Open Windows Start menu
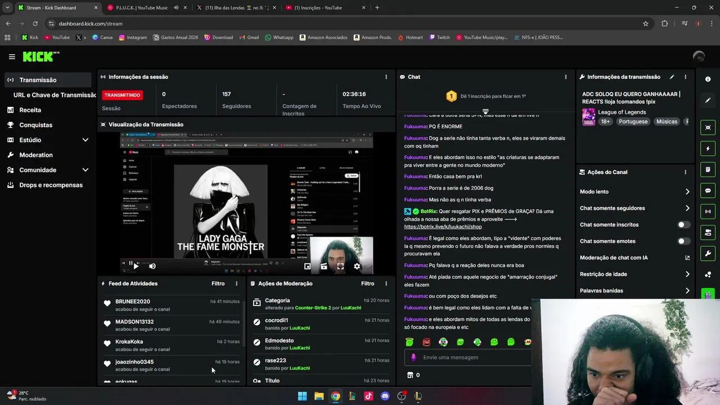 click(x=302, y=396)
